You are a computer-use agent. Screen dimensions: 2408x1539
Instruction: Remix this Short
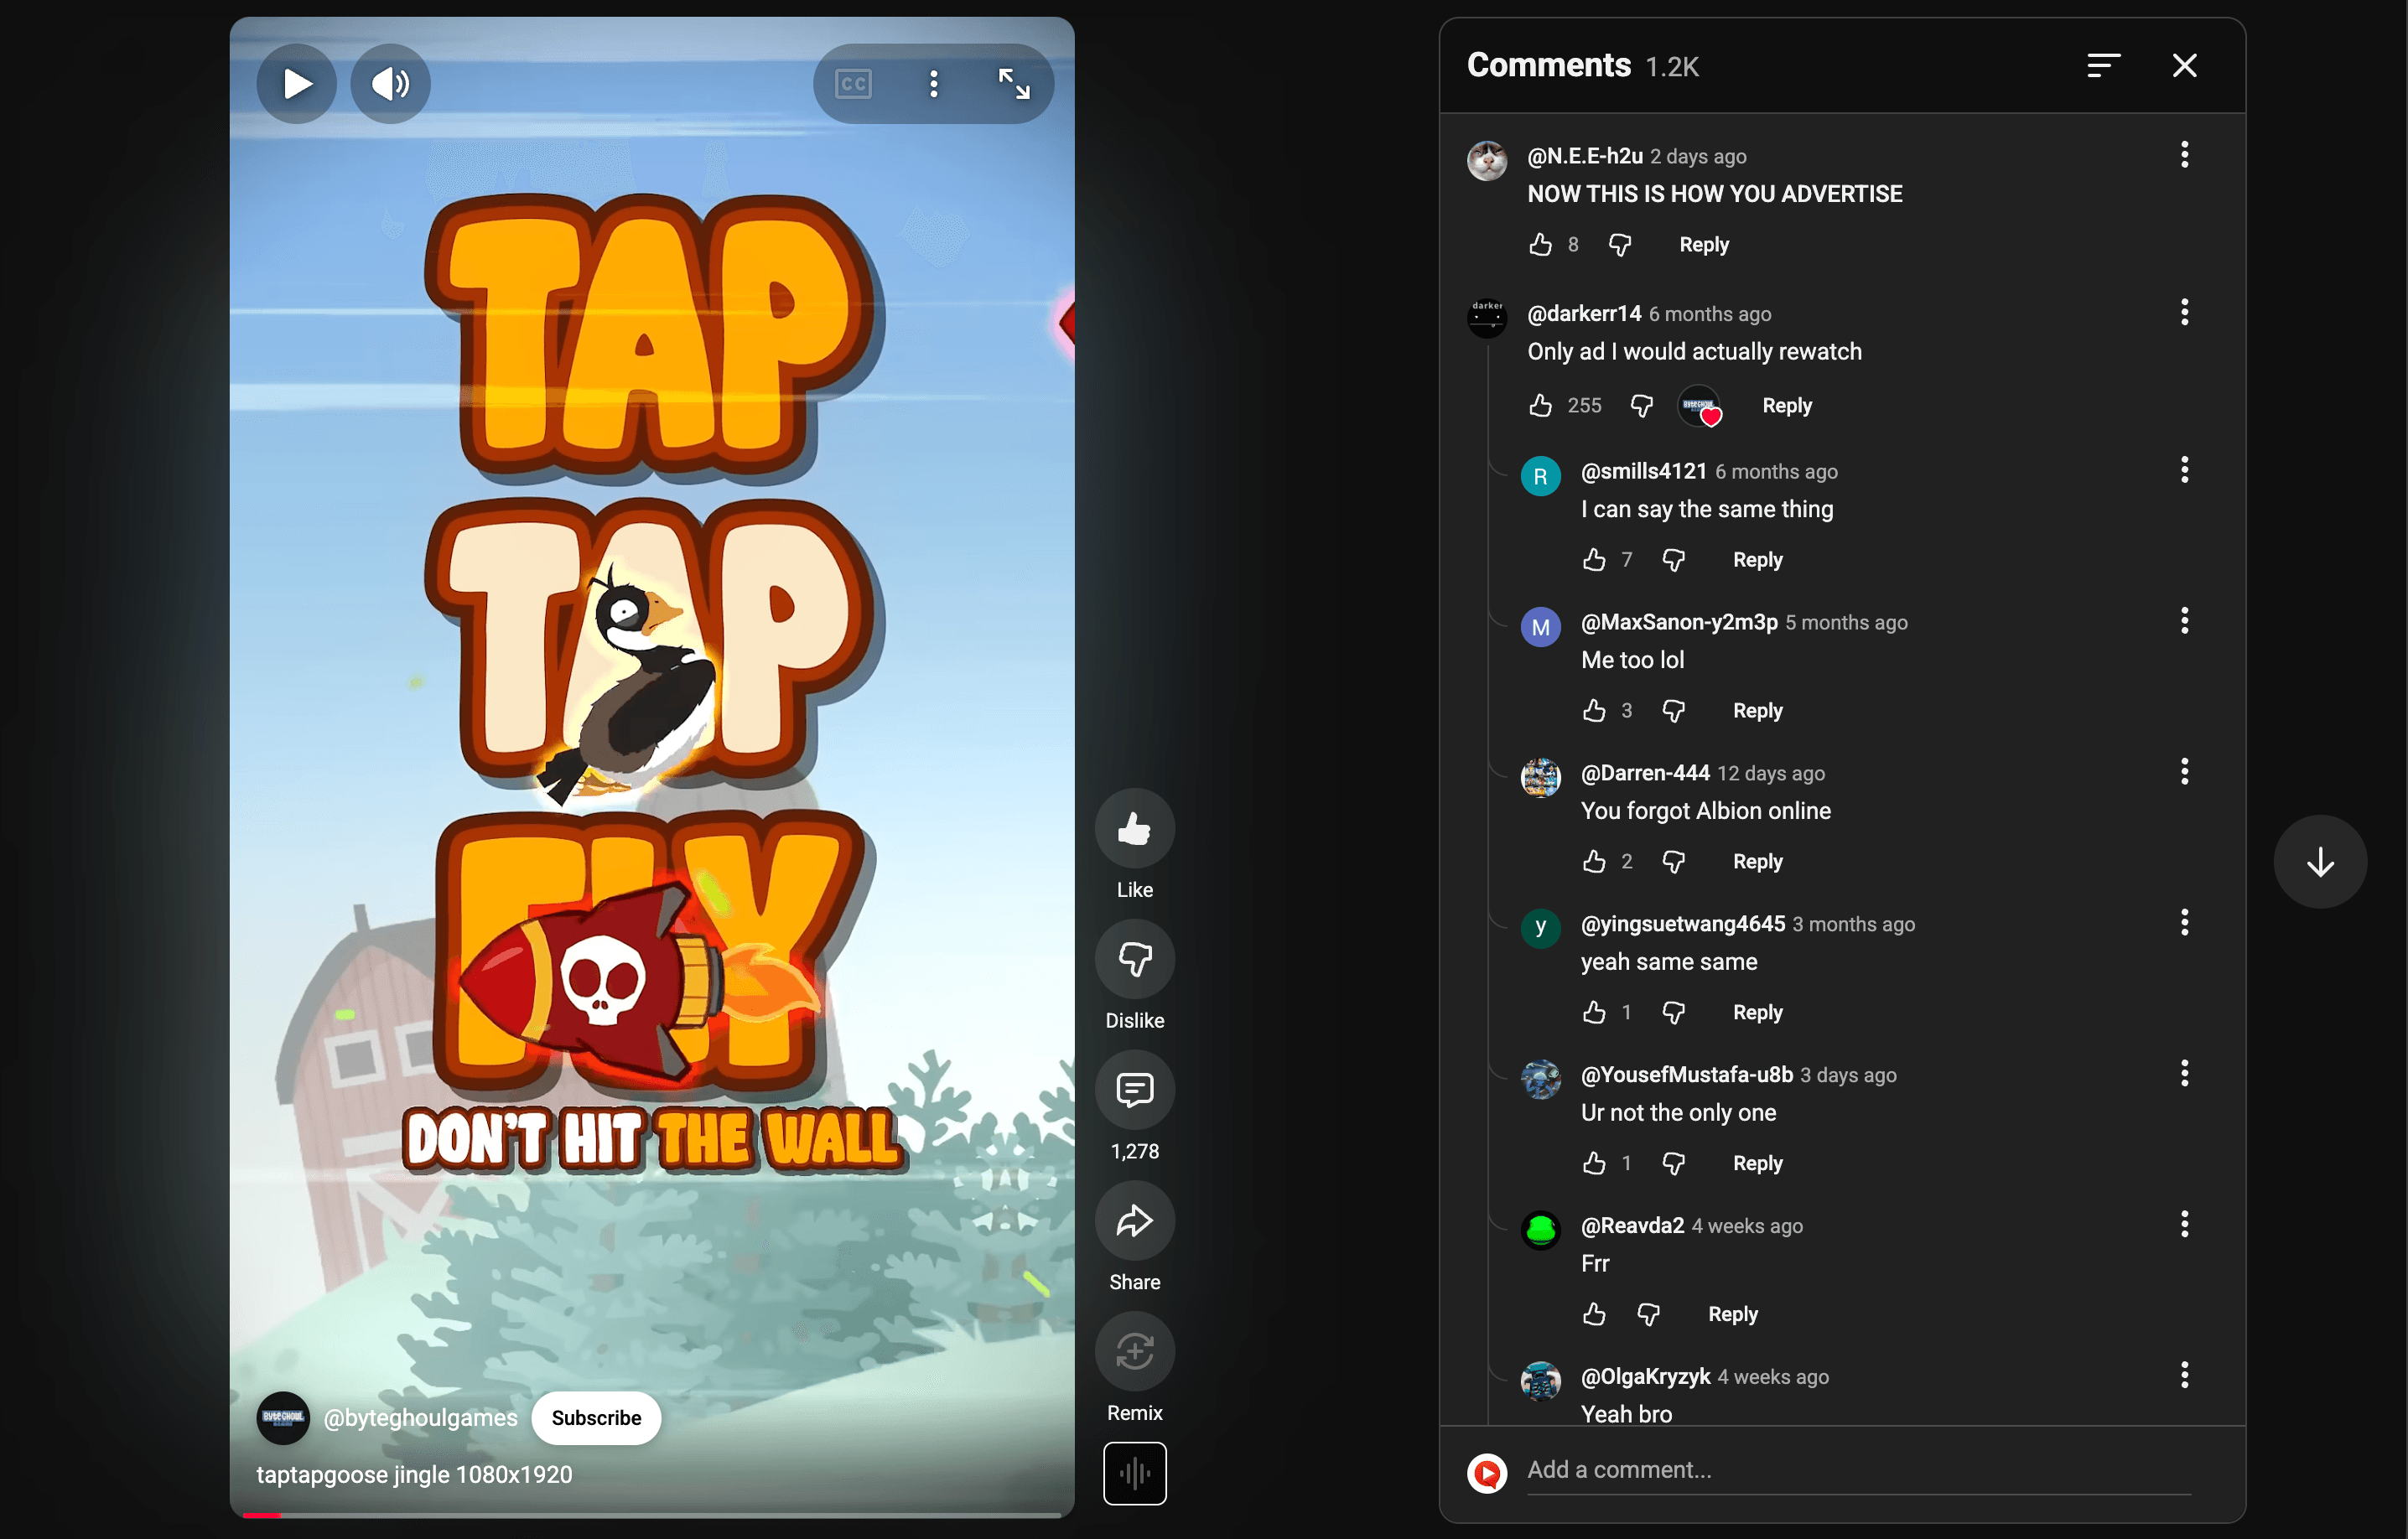[1134, 1351]
